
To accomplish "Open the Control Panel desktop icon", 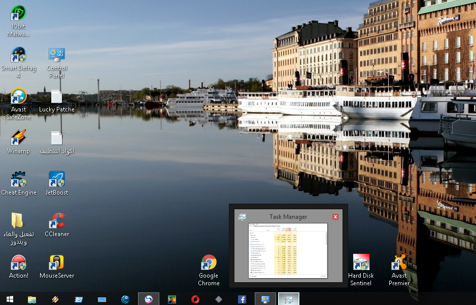I will pos(57,55).
